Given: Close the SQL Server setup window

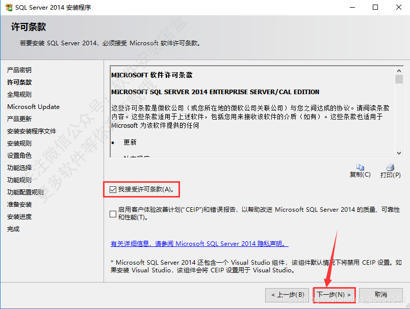Looking at the screenshot, I should click(398, 7).
